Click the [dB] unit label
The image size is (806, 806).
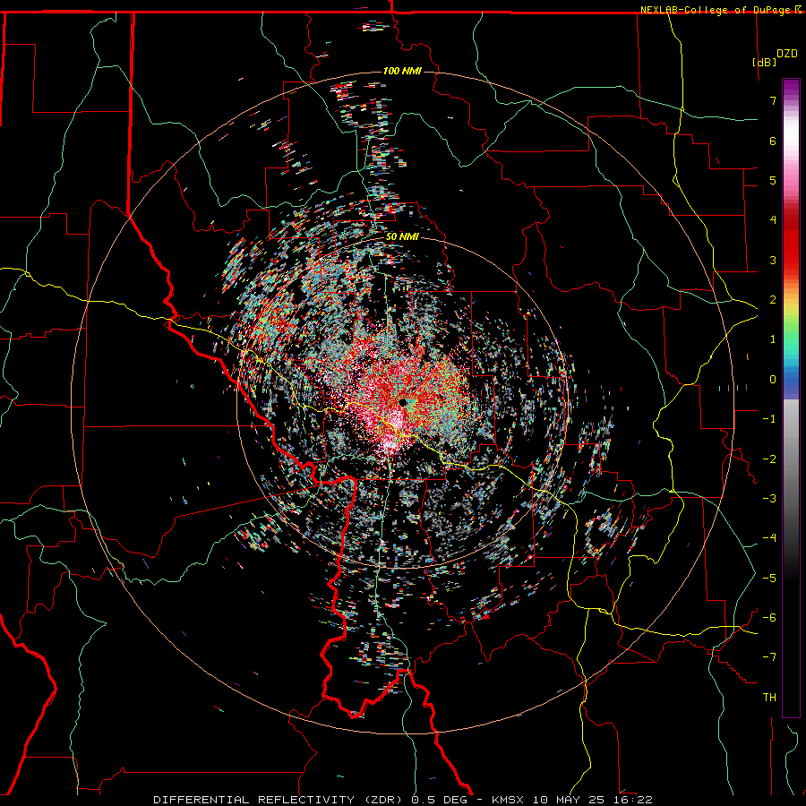pyautogui.click(x=764, y=62)
